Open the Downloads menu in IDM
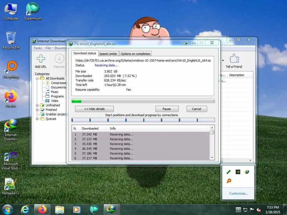Image resolution: width=287 pixels, height=215 pixels. (61, 48)
